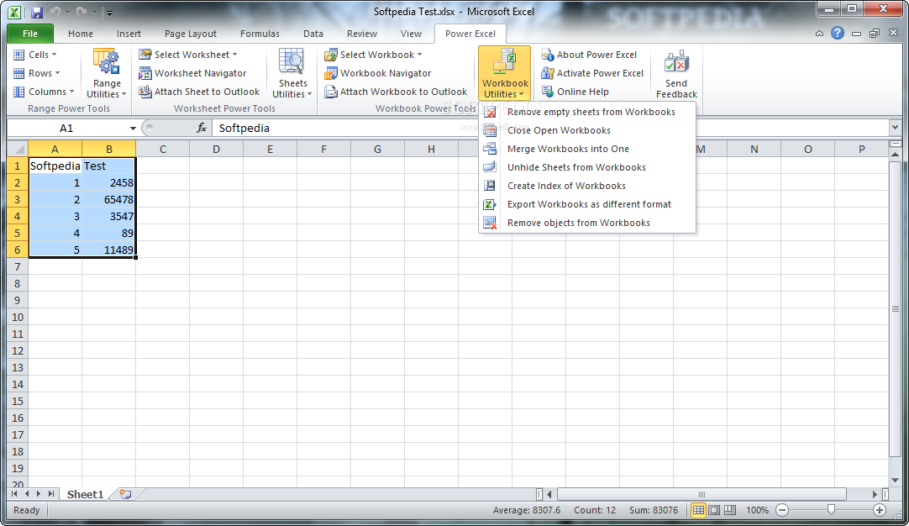Click the Redo arrow icon
The height and width of the screenshot is (526, 909).
point(81,12)
